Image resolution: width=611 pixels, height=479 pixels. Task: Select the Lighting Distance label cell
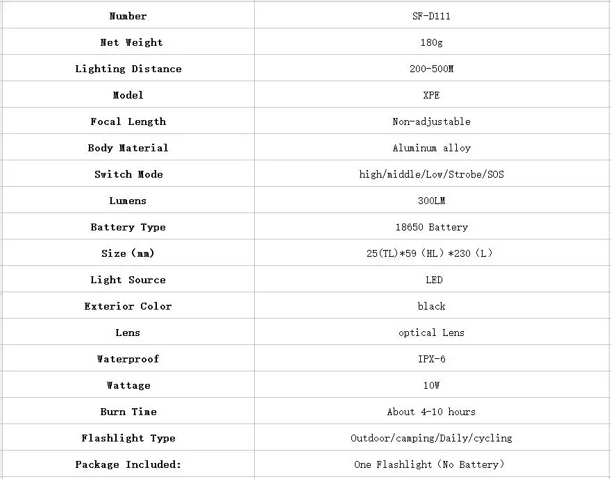128,68
